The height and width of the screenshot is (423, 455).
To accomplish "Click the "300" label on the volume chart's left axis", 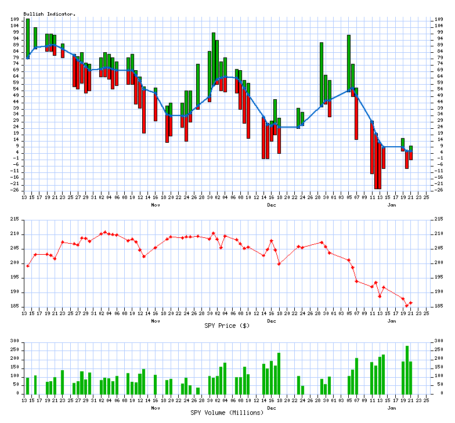I will pyautogui.click(x=14, y=341).
